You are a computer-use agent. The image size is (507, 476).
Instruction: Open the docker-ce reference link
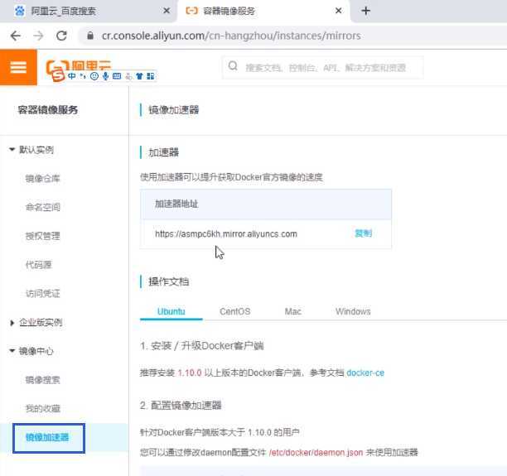pyautogui.click(x=365, y=373)
